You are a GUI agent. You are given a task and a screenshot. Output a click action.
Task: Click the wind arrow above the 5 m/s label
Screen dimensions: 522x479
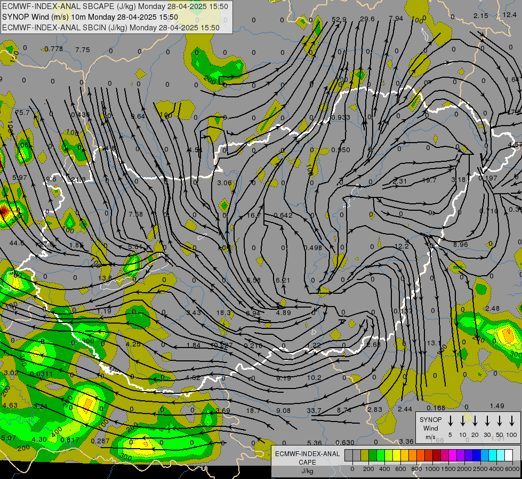pyautogui.click(x=450, y=421)
